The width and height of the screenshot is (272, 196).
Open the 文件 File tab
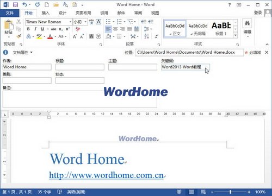pyautogui.click(x=9, y=13)
